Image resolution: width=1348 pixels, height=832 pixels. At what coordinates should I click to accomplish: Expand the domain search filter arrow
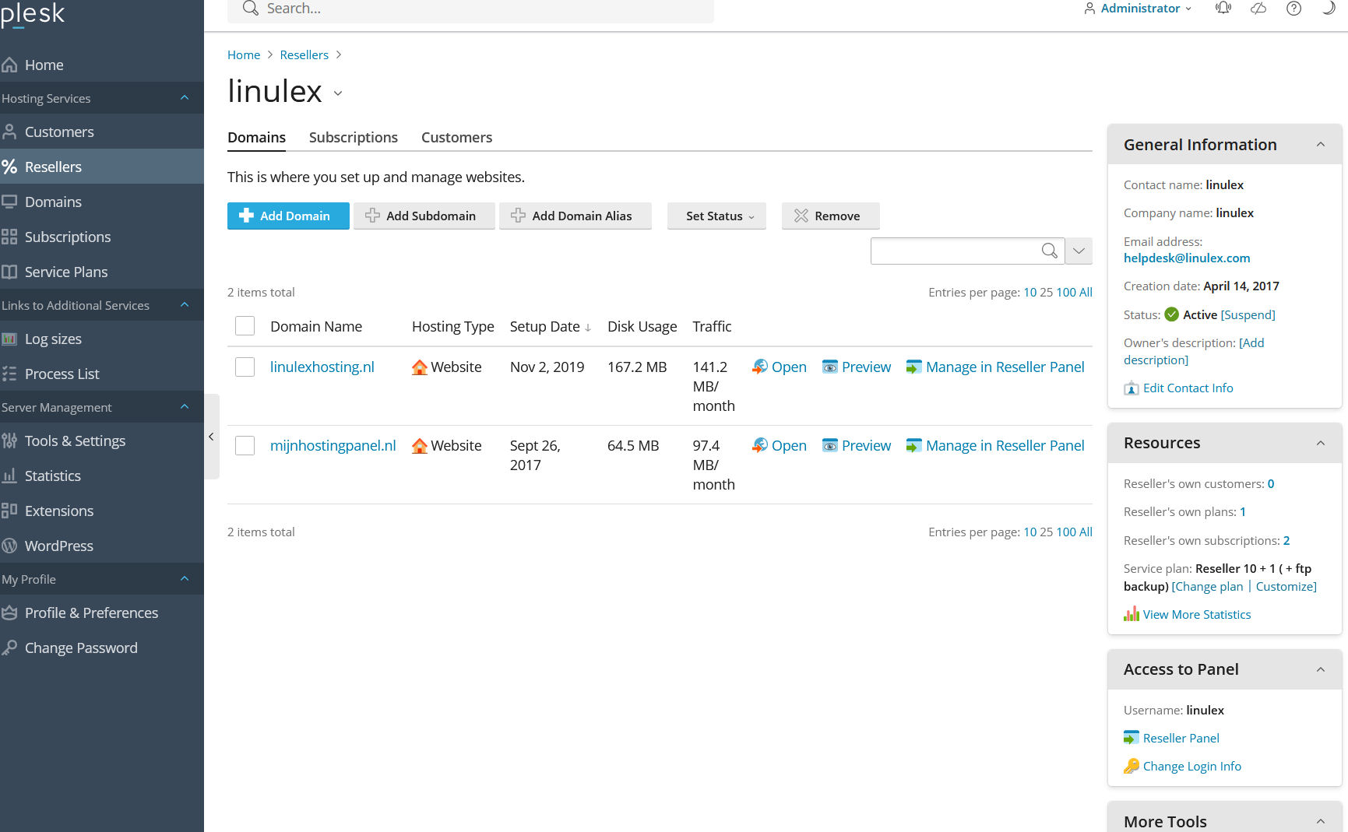1079,251
